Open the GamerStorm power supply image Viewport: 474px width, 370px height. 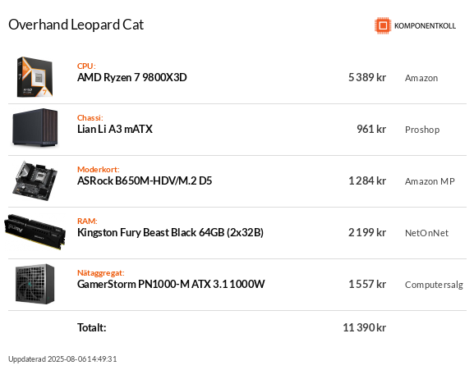coord(35,284)
